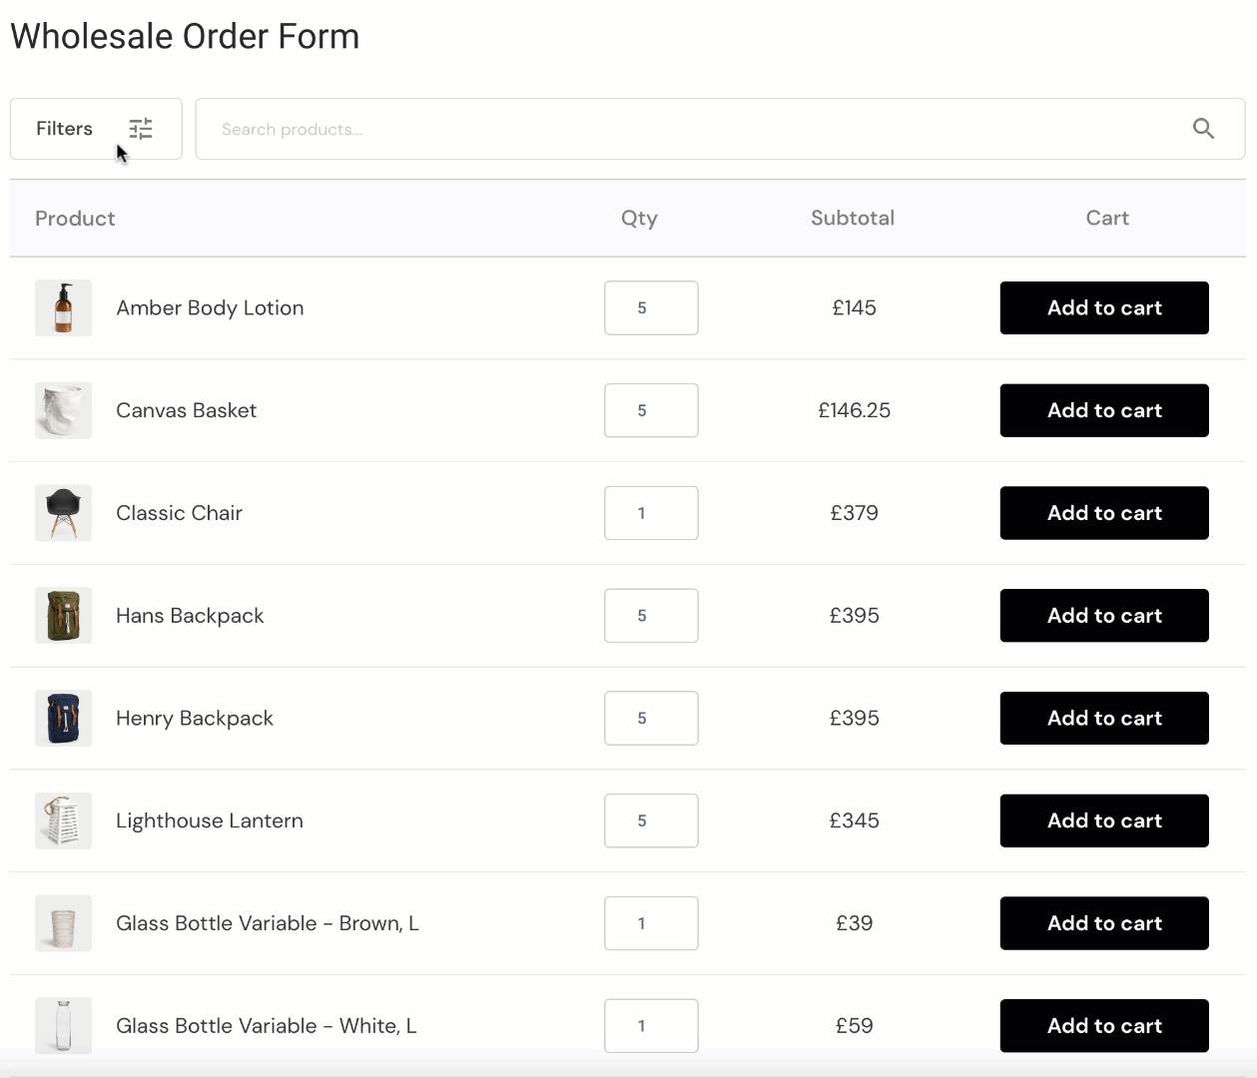This screenshot has width=1257, height=1078.
Task: Add the Lighthouse Lantern to cart
Action: [x=1103, y=820]
